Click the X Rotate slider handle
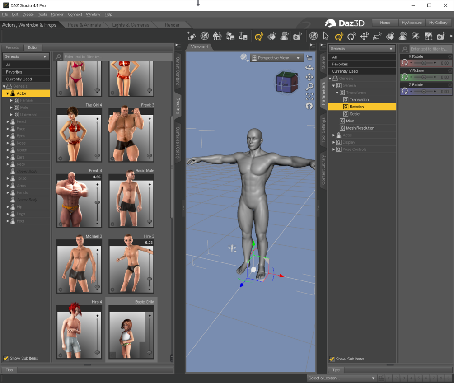454x383 pixels. click(x=424, y=63)
